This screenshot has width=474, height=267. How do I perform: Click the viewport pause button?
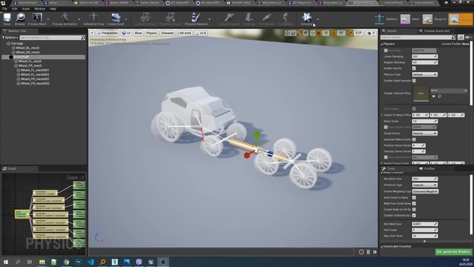point(368,252)
